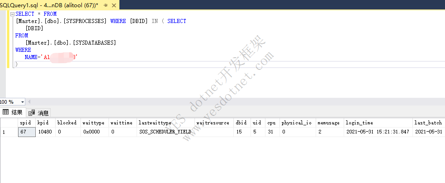
Task: Click the messages icon on 消息 tab
Action: (x=32, y=113)
